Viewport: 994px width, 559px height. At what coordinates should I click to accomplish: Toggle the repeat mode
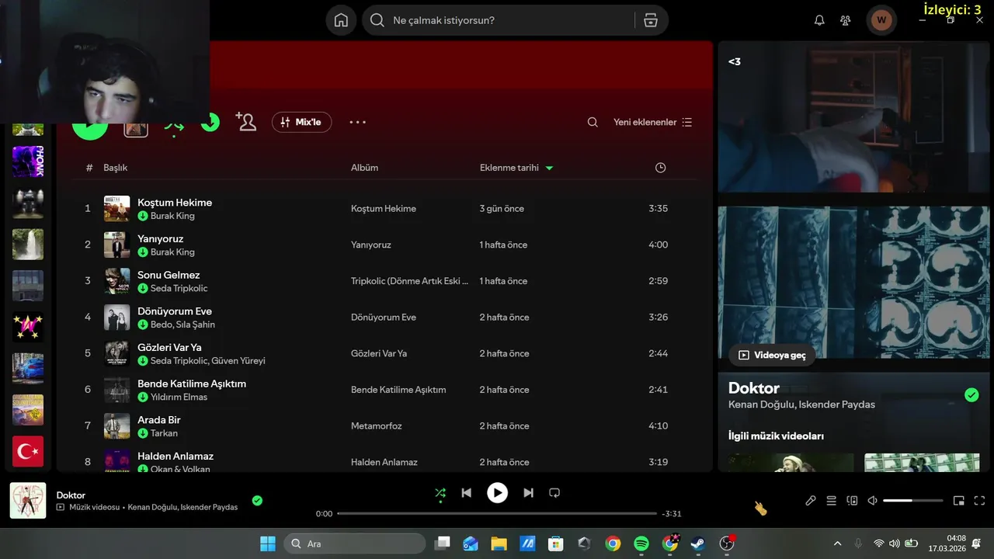554,492
